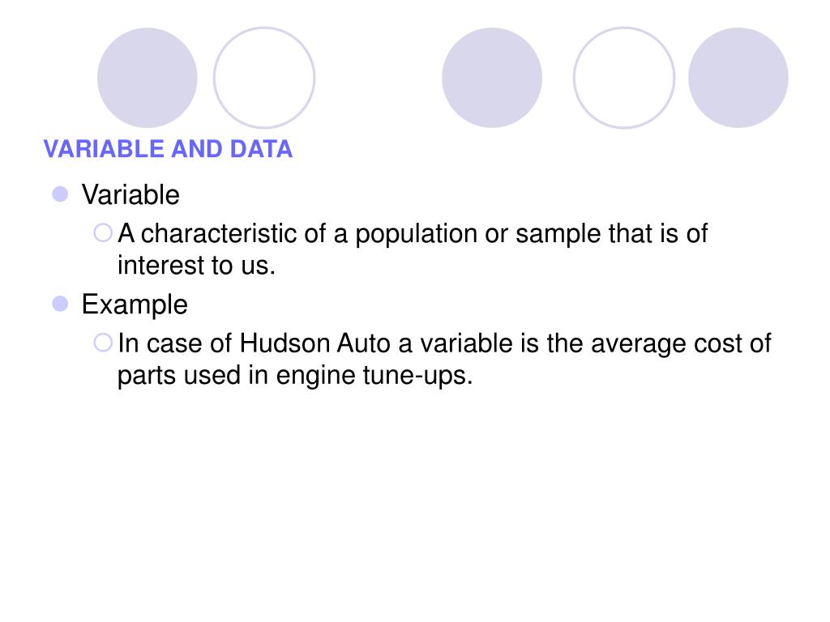Click the first outlined circle beside the filled one

[x=264, y=78]
